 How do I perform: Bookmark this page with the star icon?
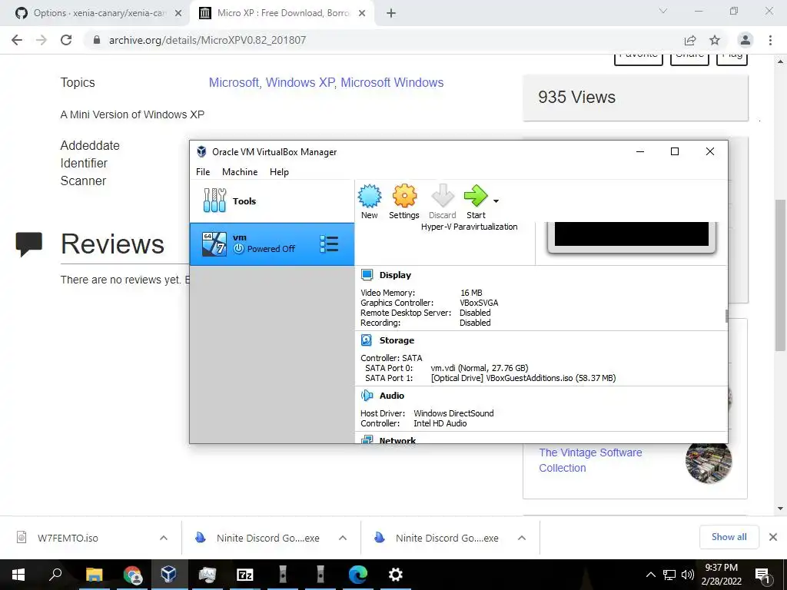pyautogui.click(x=715, y=40)
